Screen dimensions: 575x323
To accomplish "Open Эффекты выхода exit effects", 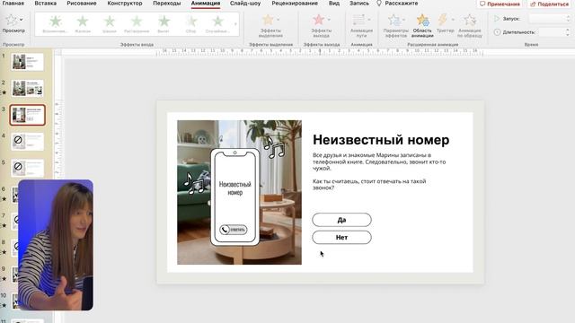I will point(322,26).
